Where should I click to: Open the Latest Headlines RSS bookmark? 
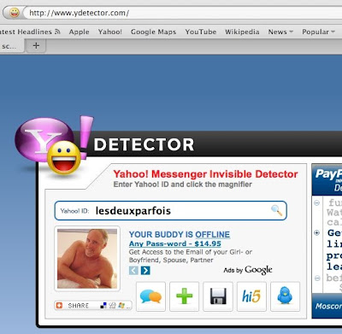point(30,32)
